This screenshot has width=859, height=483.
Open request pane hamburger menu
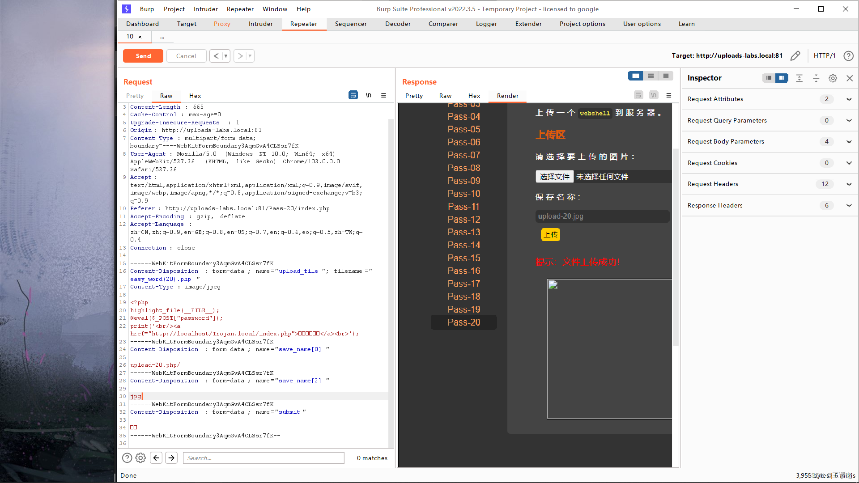coord(383,95)
